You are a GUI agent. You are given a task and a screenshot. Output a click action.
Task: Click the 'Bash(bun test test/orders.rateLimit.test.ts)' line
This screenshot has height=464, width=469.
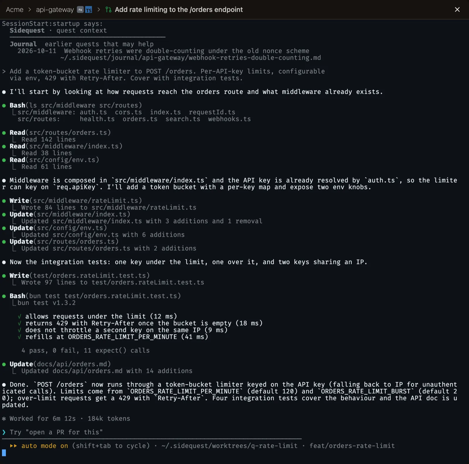point(95,296)
